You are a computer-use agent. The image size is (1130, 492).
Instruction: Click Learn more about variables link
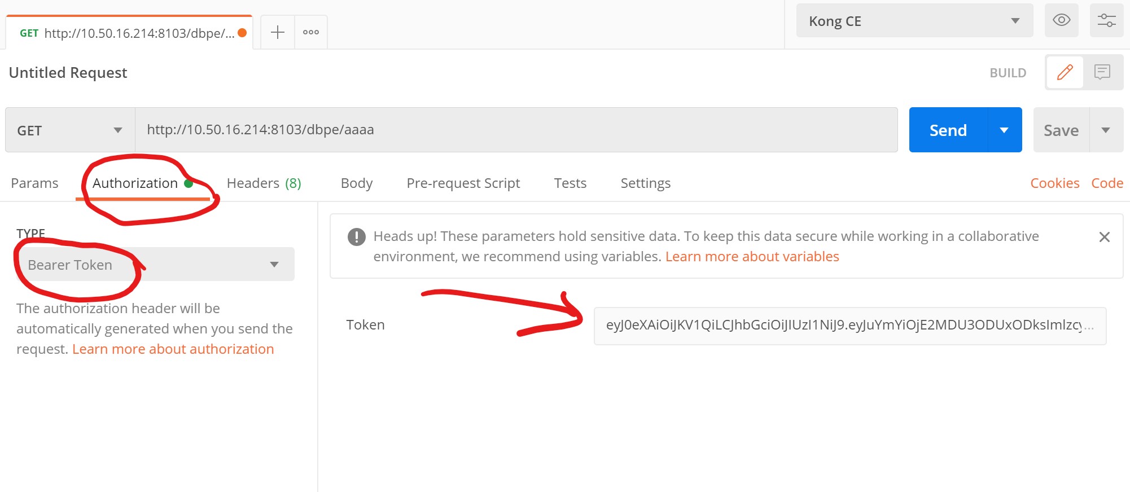(752, 257)
